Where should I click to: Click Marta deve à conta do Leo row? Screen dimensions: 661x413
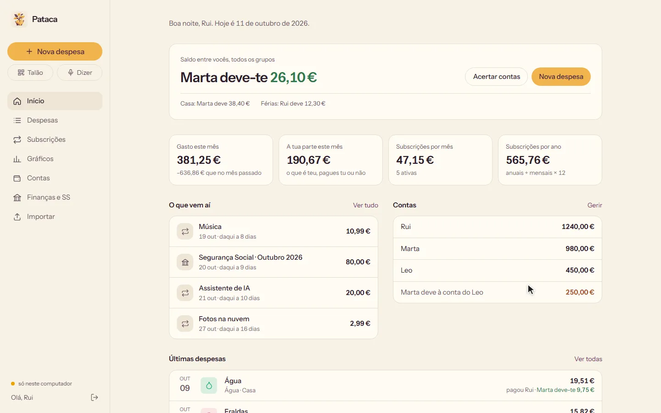(x=498, y=292)
